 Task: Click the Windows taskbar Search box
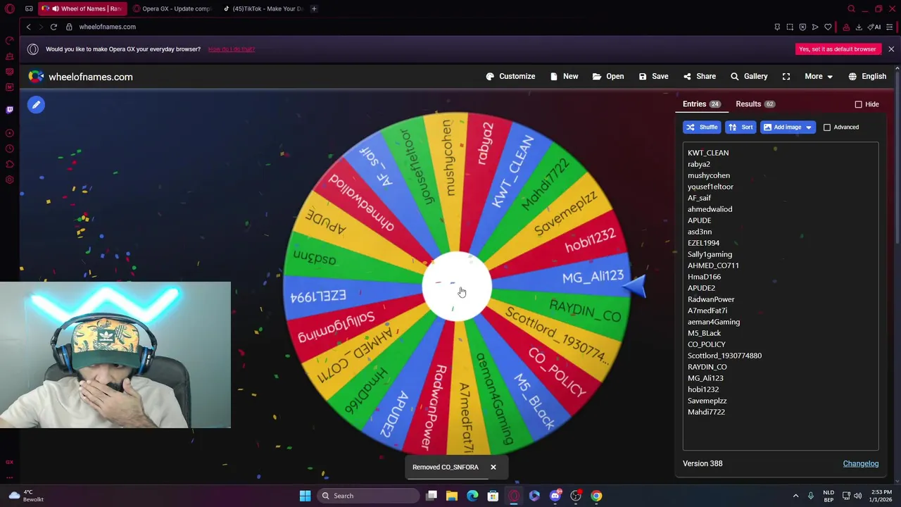(x=370, y=496)
